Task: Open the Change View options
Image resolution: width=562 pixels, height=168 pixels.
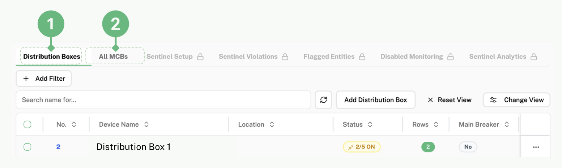Action: coord(516,100)
